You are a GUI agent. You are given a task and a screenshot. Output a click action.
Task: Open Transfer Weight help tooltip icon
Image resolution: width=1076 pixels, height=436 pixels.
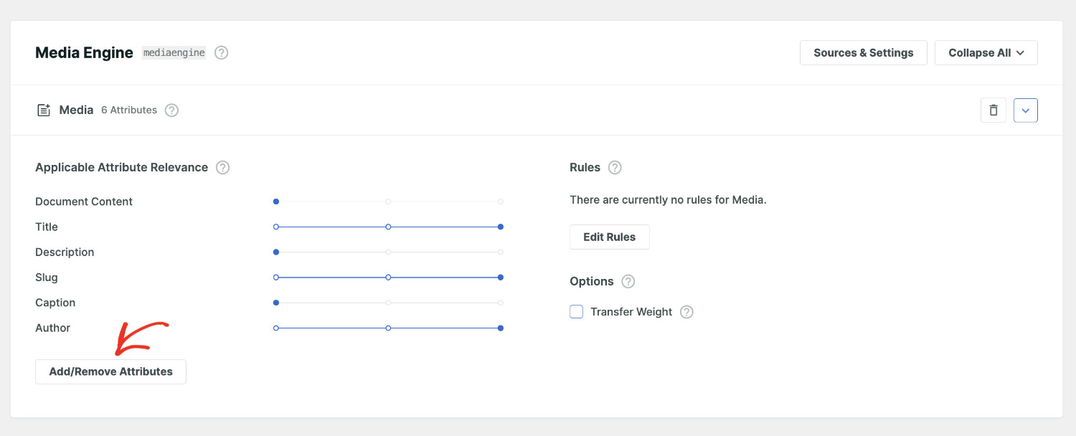(686, 312)
